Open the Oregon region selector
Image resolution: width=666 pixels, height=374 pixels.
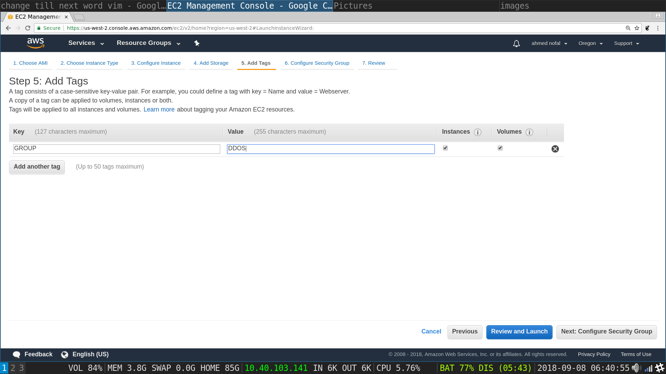(590, 43)
